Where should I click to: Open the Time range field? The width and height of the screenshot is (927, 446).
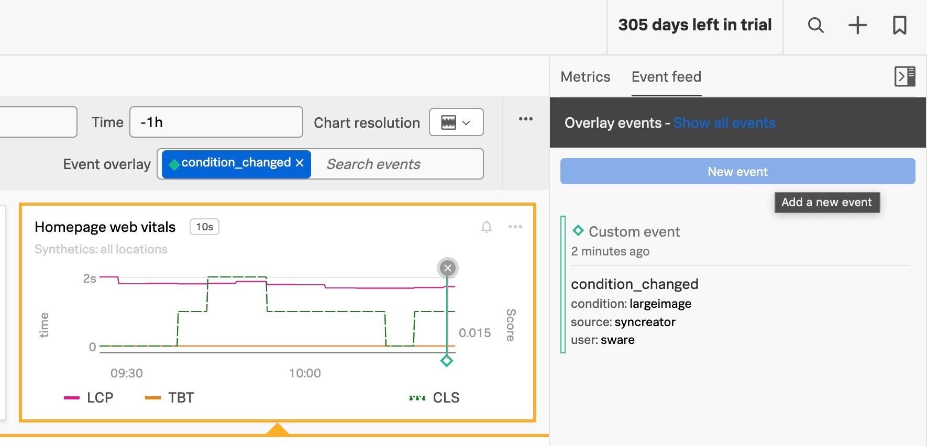pyautogui.click(x=216, y=122)
